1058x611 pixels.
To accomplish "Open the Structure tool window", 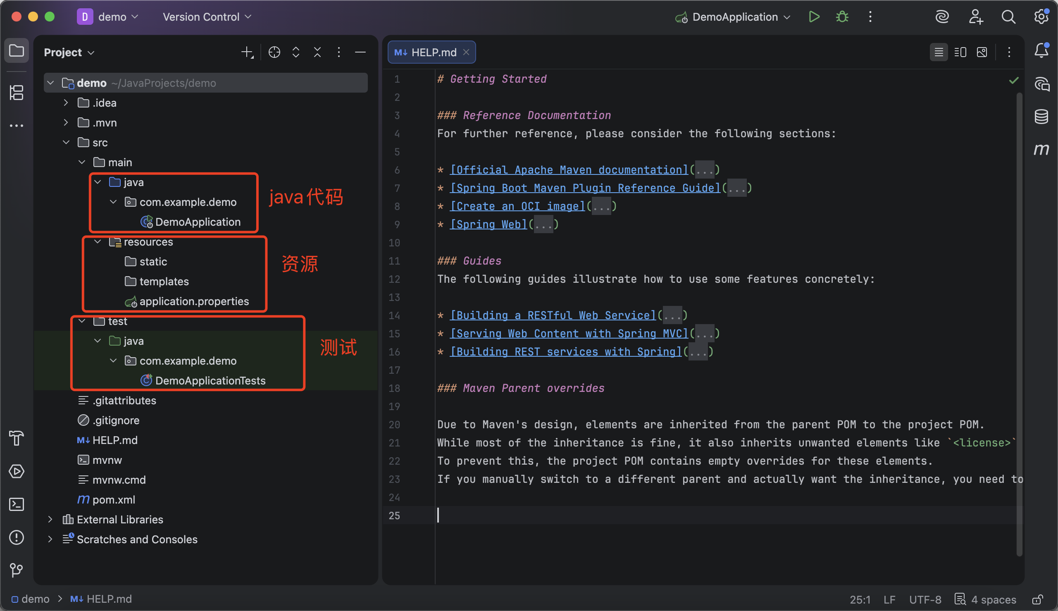I will [17, 92].
